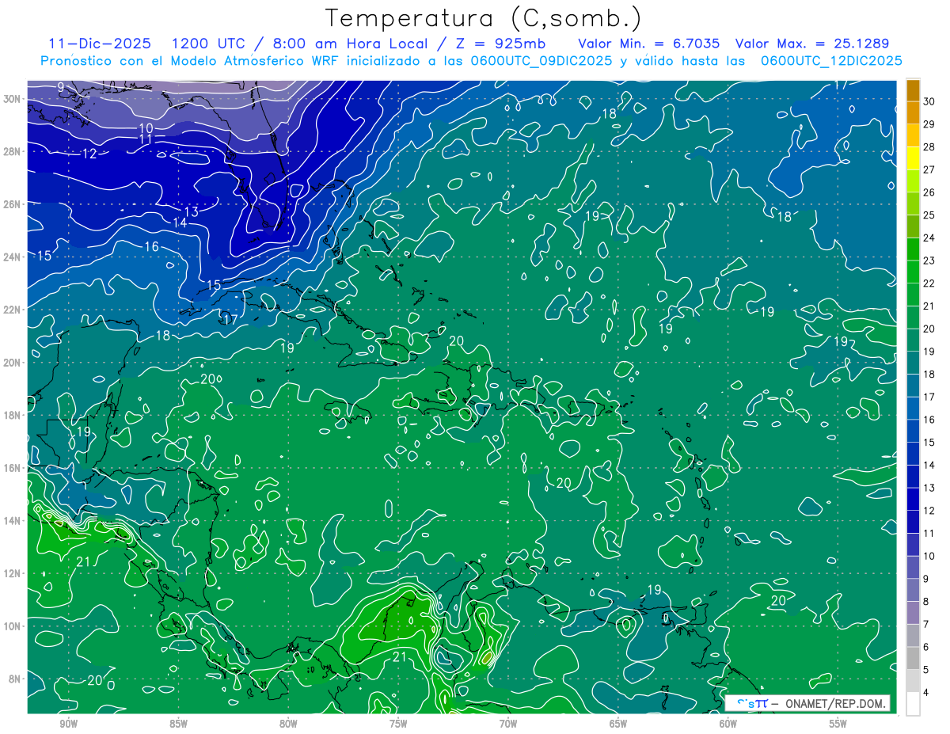Click the small blue logo beside ONAMET
950x734 pixels.
[752, 702]
